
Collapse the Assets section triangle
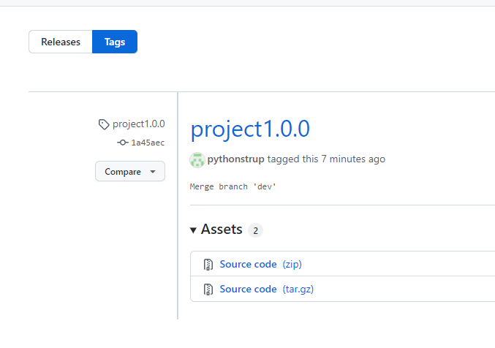[193, 230]
